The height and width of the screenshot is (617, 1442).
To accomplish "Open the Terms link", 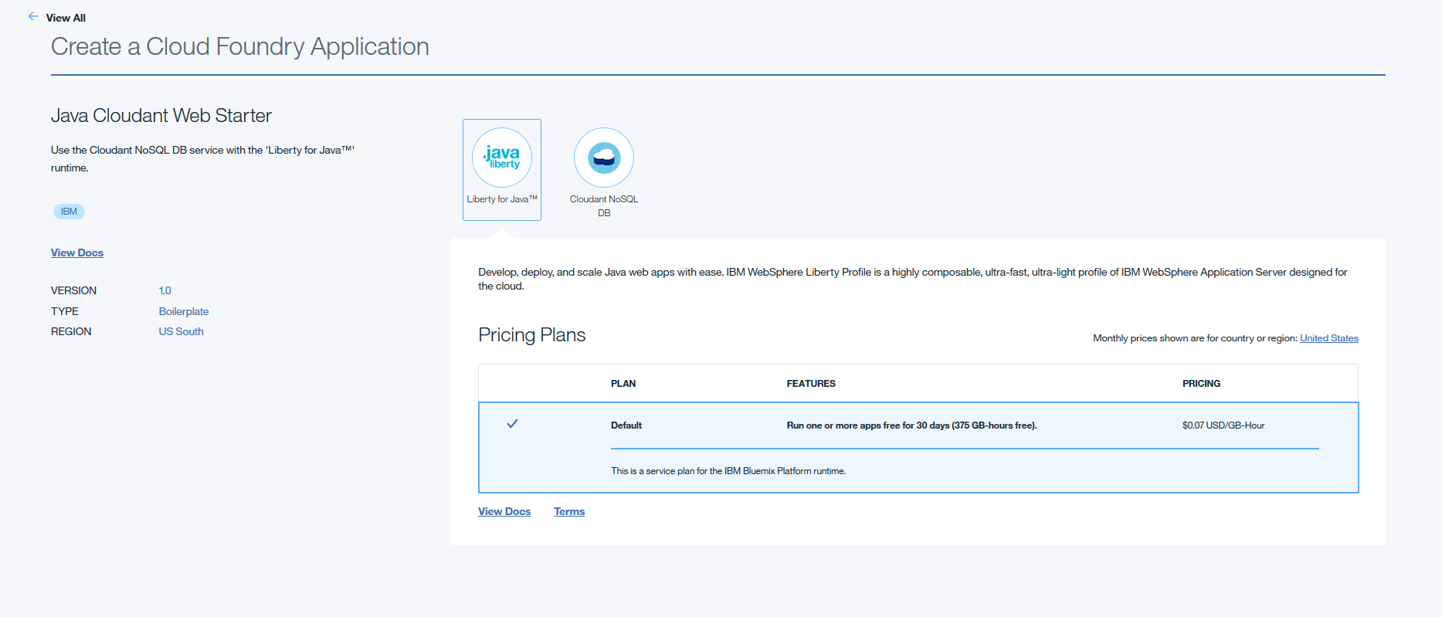I will pos(569,511).
